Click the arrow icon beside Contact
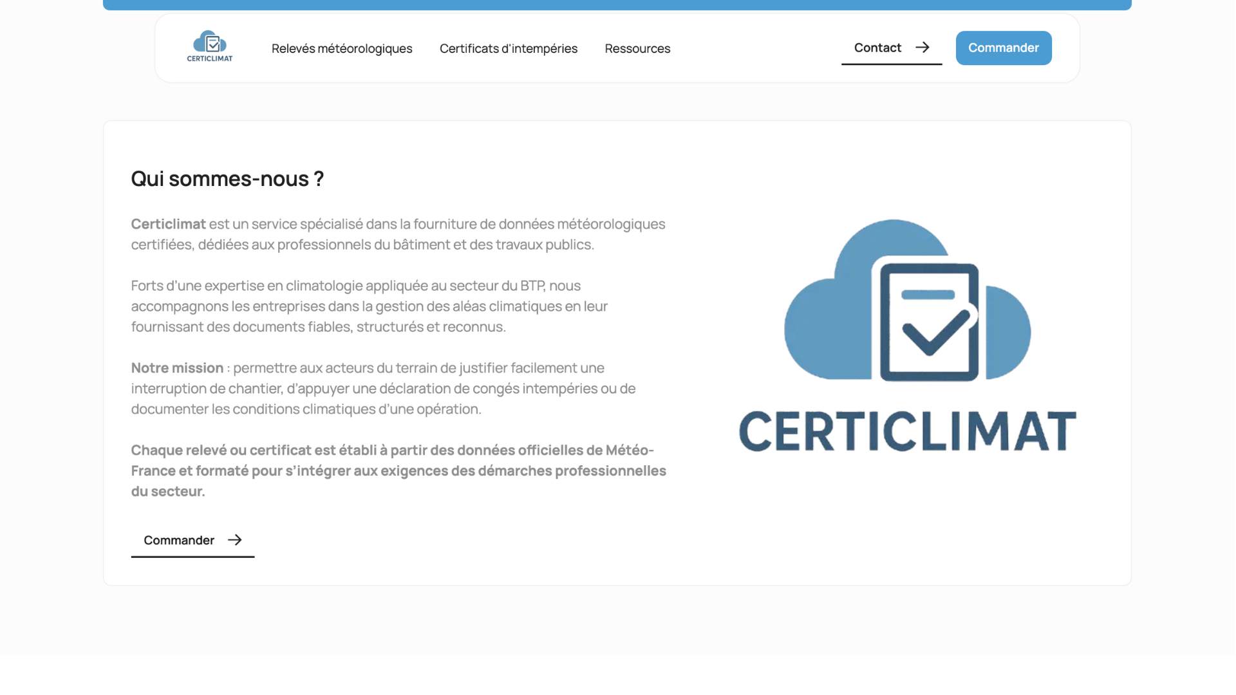 tap(922, 48)
